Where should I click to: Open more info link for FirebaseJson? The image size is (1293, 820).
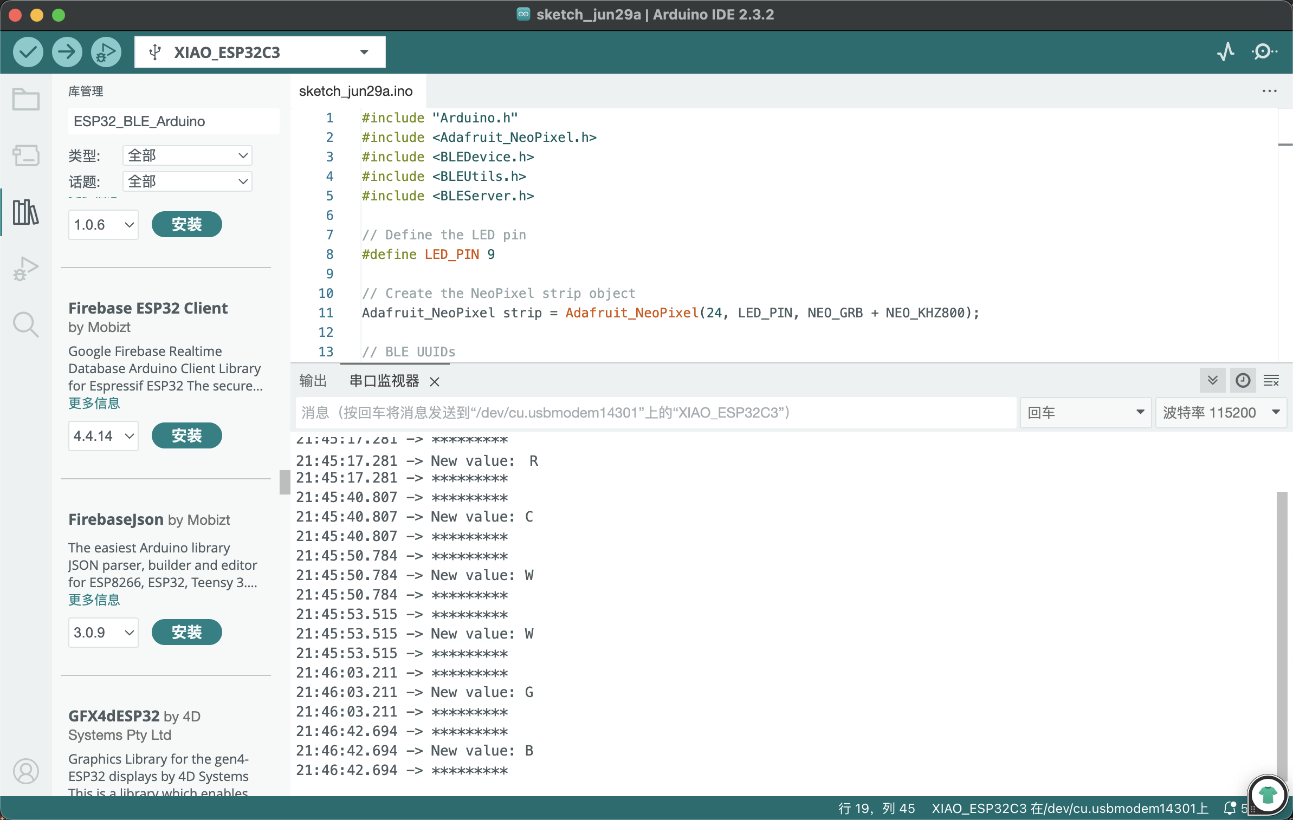pos(94,600)
